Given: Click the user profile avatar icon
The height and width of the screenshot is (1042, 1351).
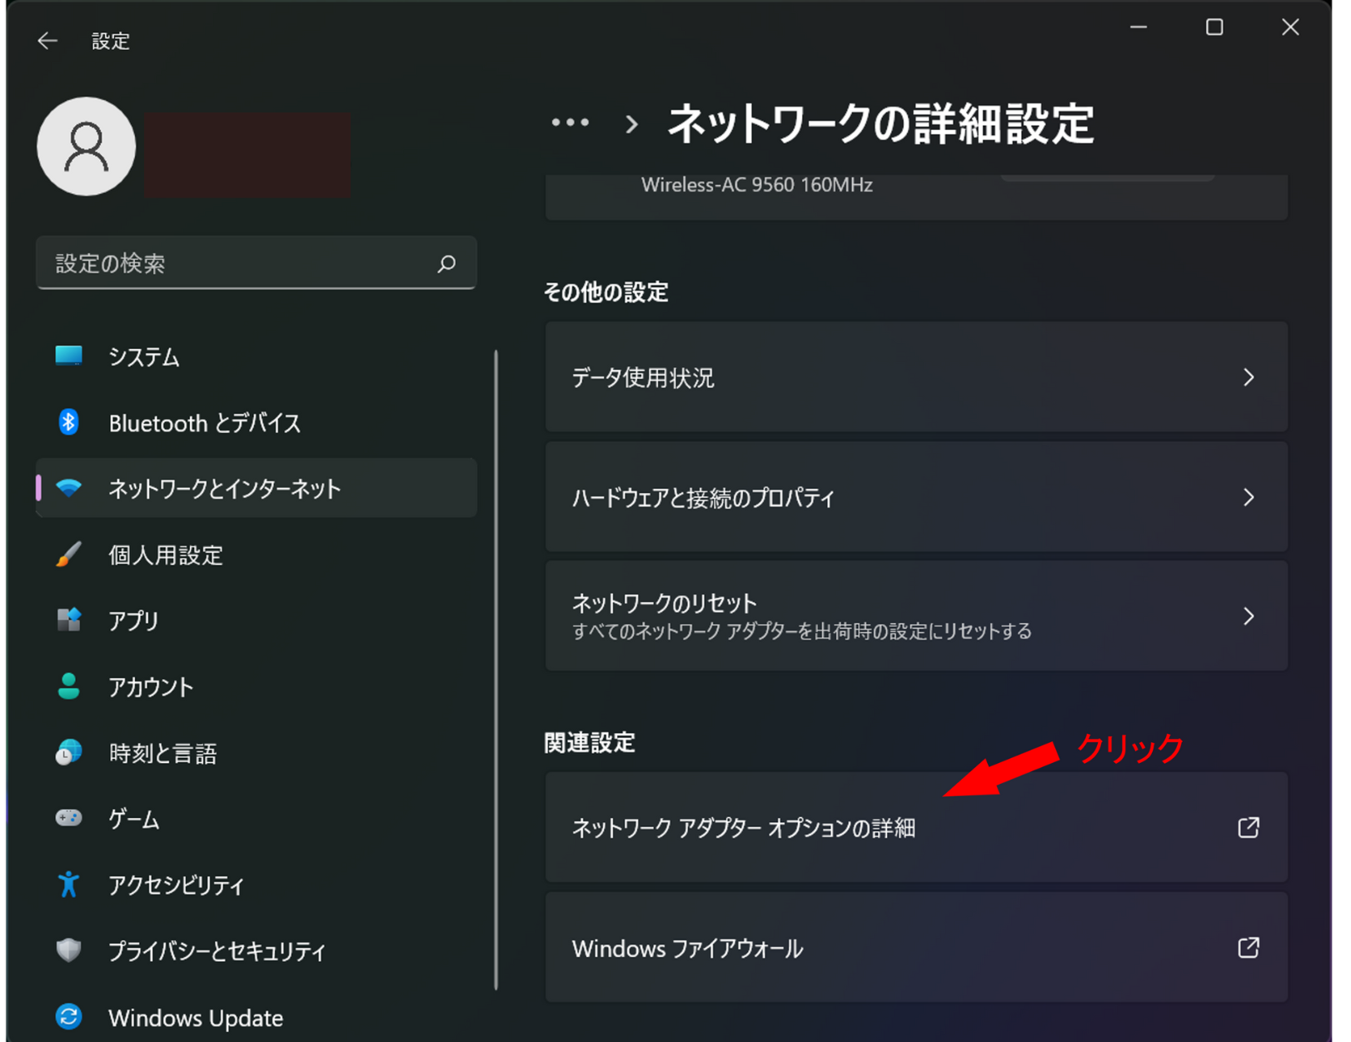Looking at the screenshot, I should click(x=87, y=147).
